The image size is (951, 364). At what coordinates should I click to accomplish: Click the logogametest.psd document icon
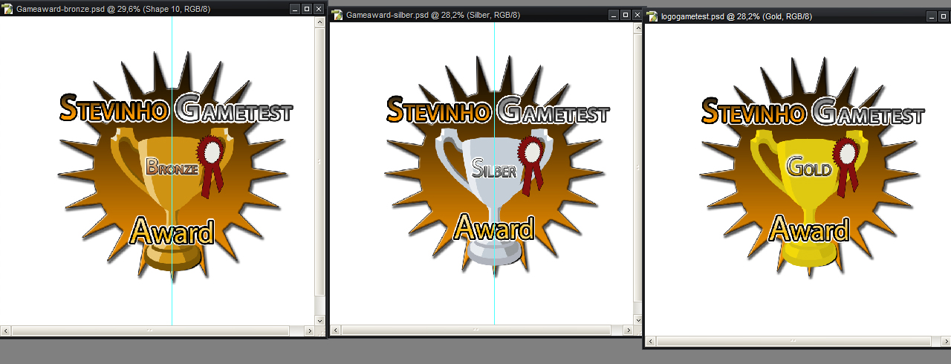coord(652,16)
